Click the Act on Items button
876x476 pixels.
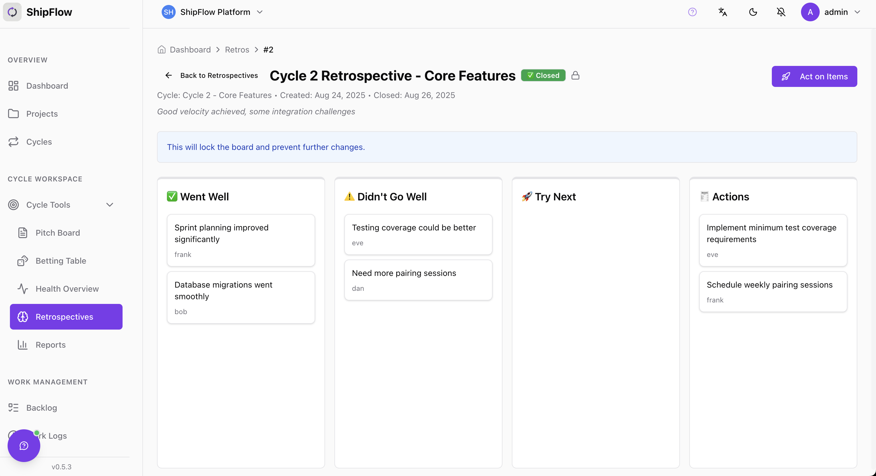click(x=814, y=76)
